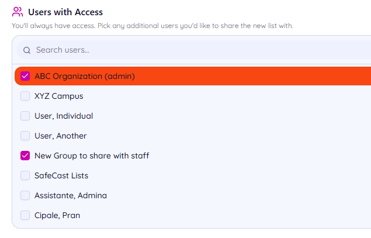Click the search magnifier icon
Screen dimensions: 371x238
click(x=27, y=50)
